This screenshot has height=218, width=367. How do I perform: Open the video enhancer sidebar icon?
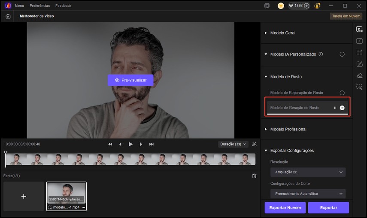coord(359,29)
